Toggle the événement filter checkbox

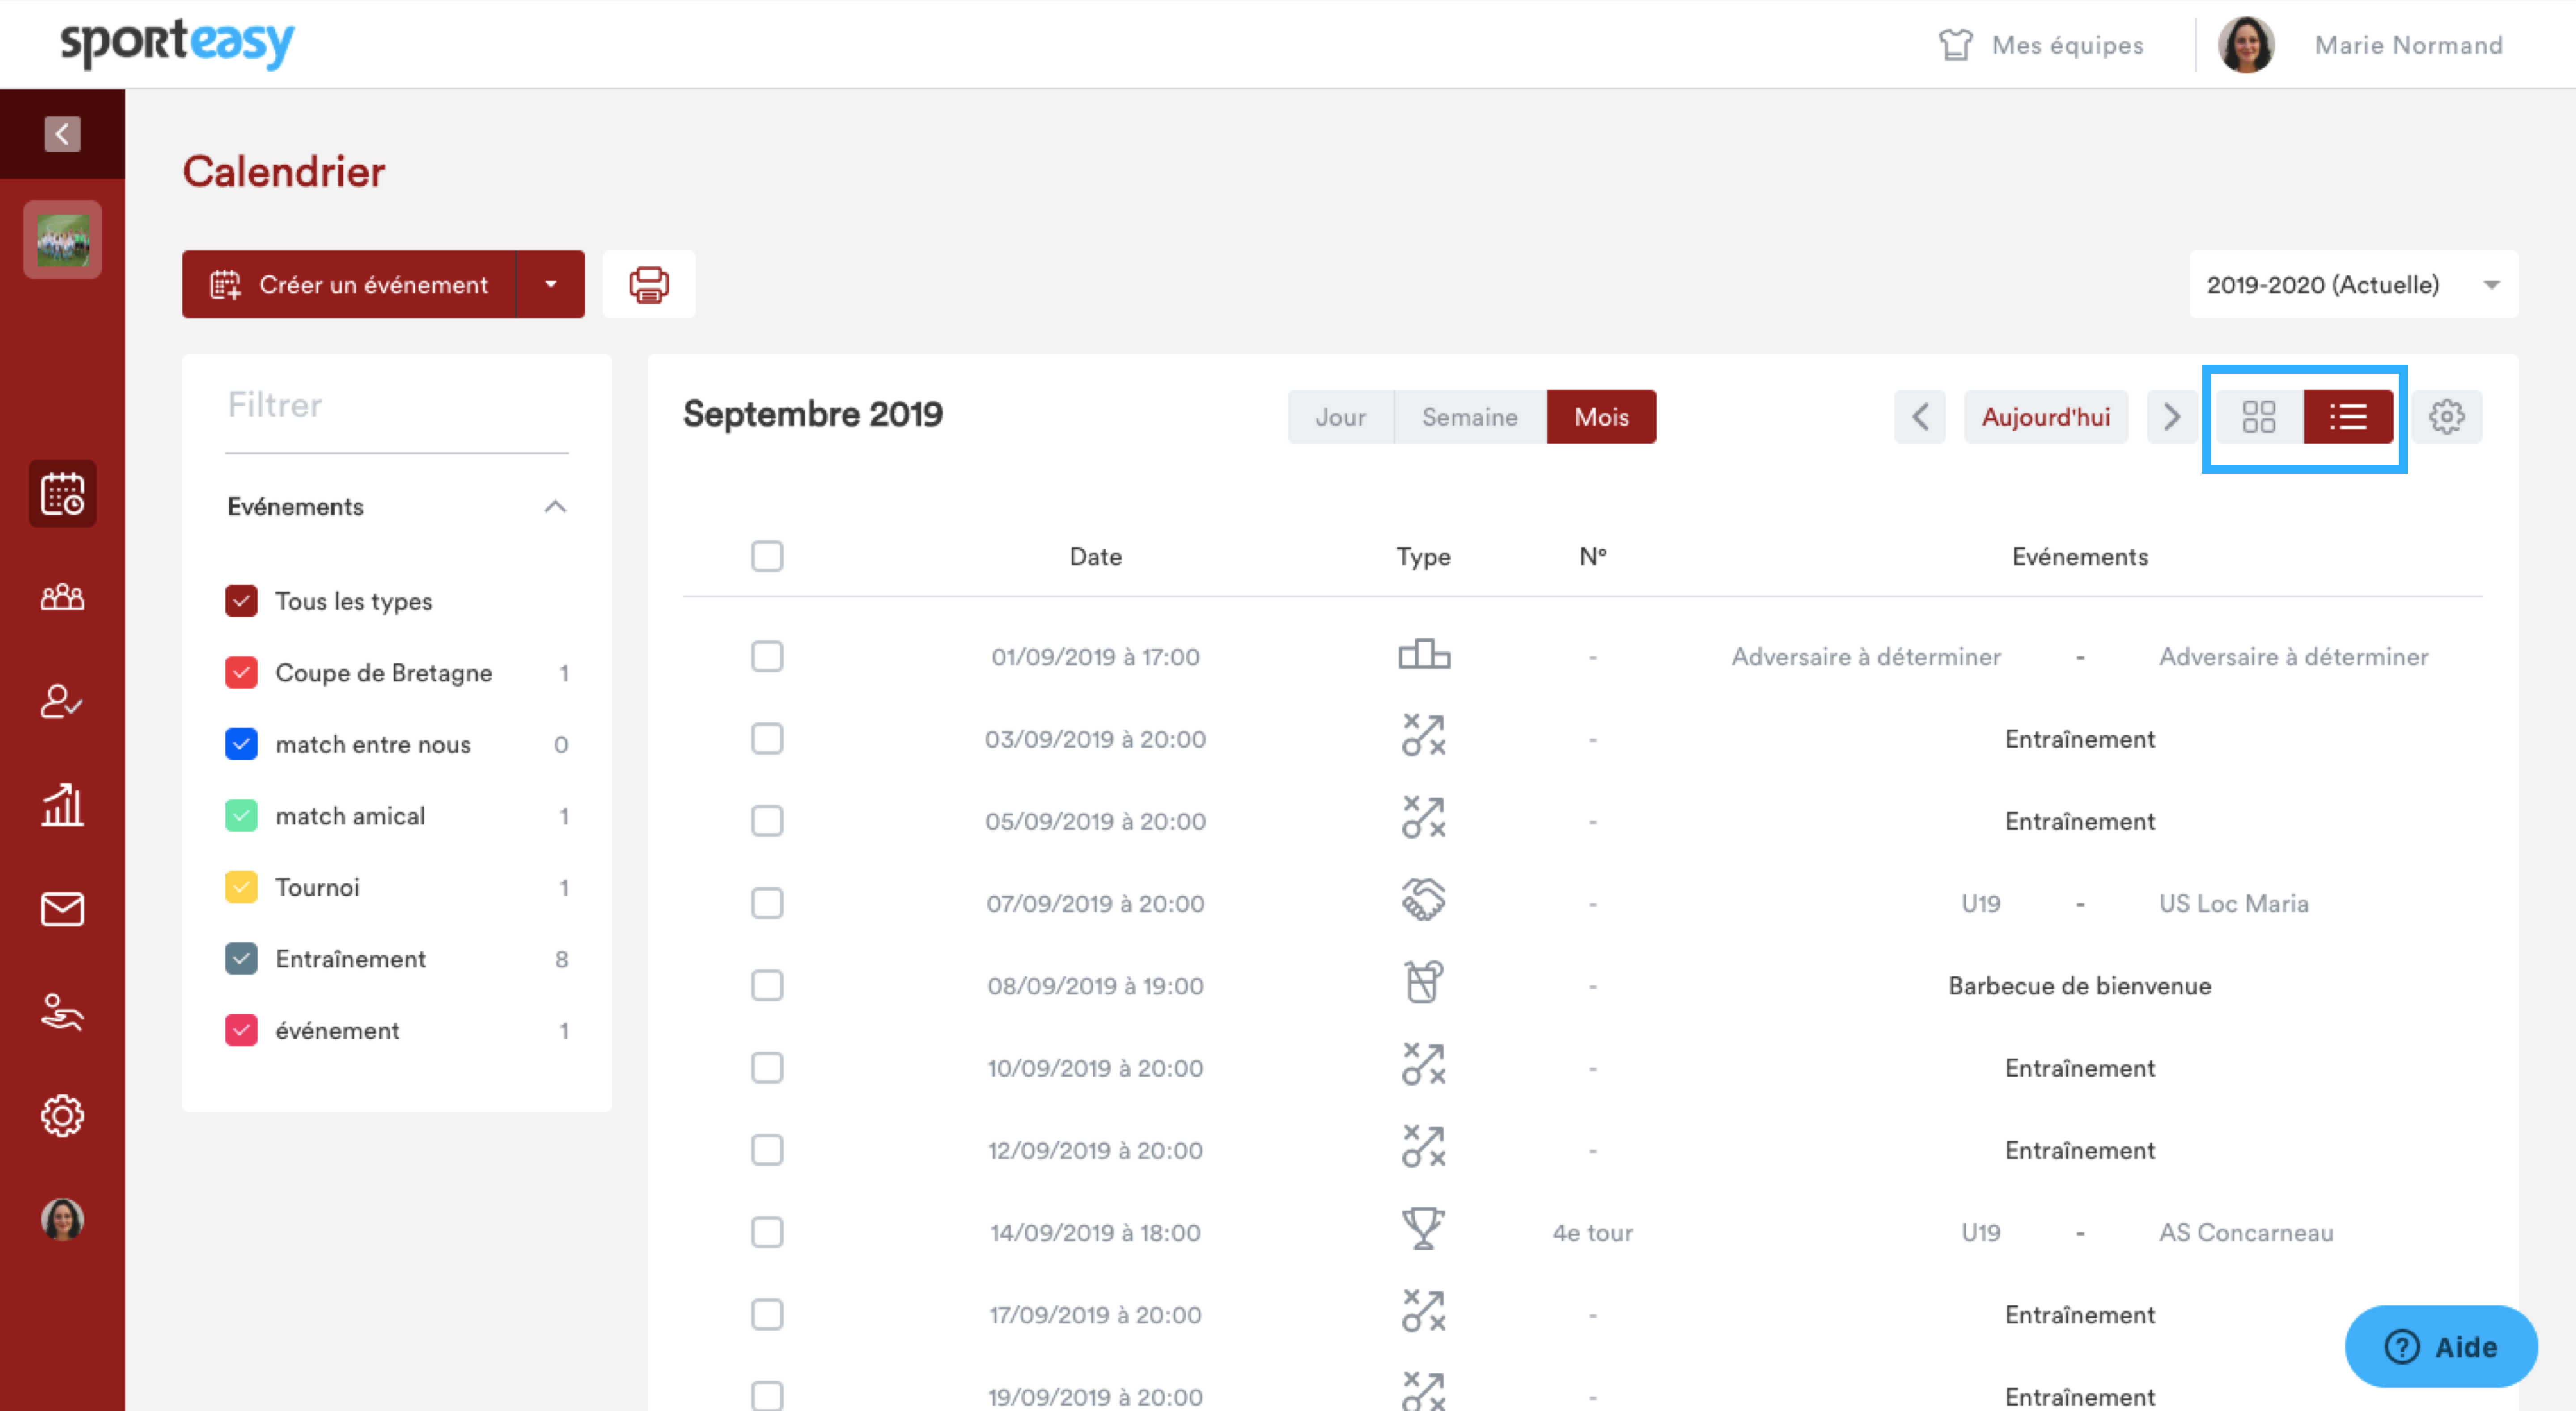coord(241,1030)
